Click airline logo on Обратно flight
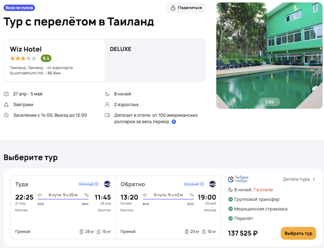This screenshot has width=324, height=248. pyautogui.click(x=212, y=184)
